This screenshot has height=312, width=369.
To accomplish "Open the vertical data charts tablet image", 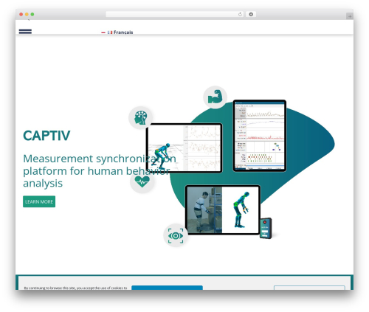I will pyautogui.click(x=260, y=136).
